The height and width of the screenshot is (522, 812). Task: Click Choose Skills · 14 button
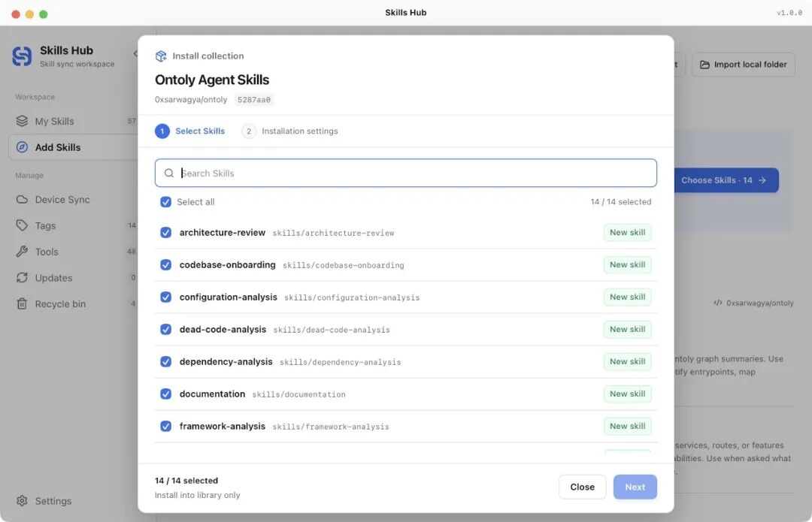tap(726, 180)
